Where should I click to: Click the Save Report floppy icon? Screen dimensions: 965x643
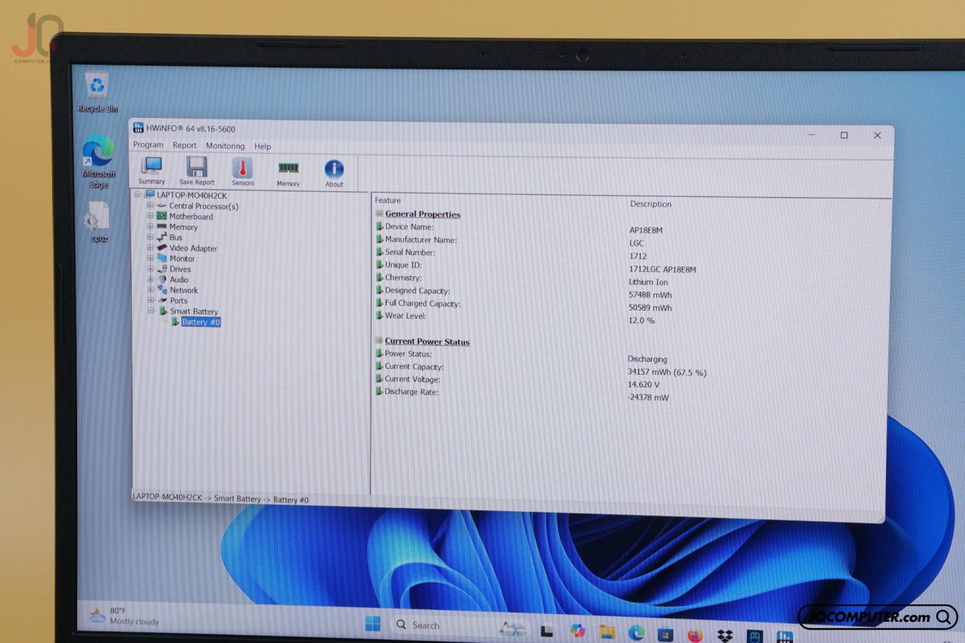pyautogui.click(x=196, y=167)
